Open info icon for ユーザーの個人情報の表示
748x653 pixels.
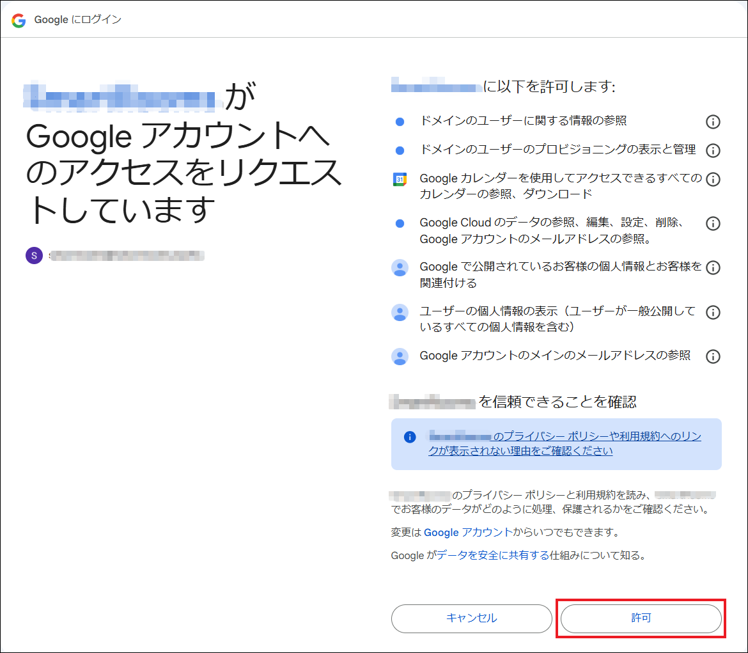713,312
